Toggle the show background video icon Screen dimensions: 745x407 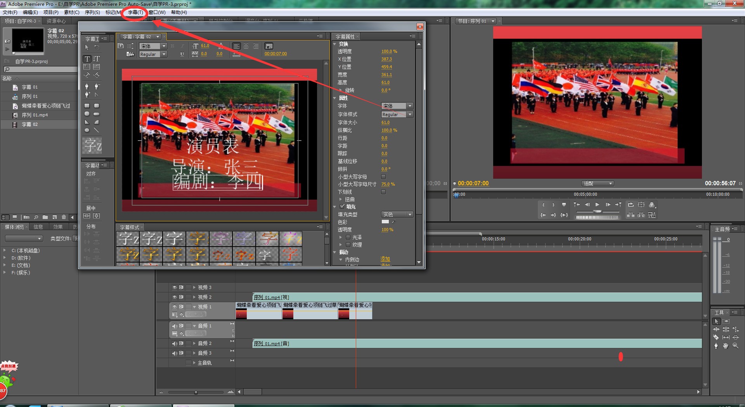tap(269, 46)
